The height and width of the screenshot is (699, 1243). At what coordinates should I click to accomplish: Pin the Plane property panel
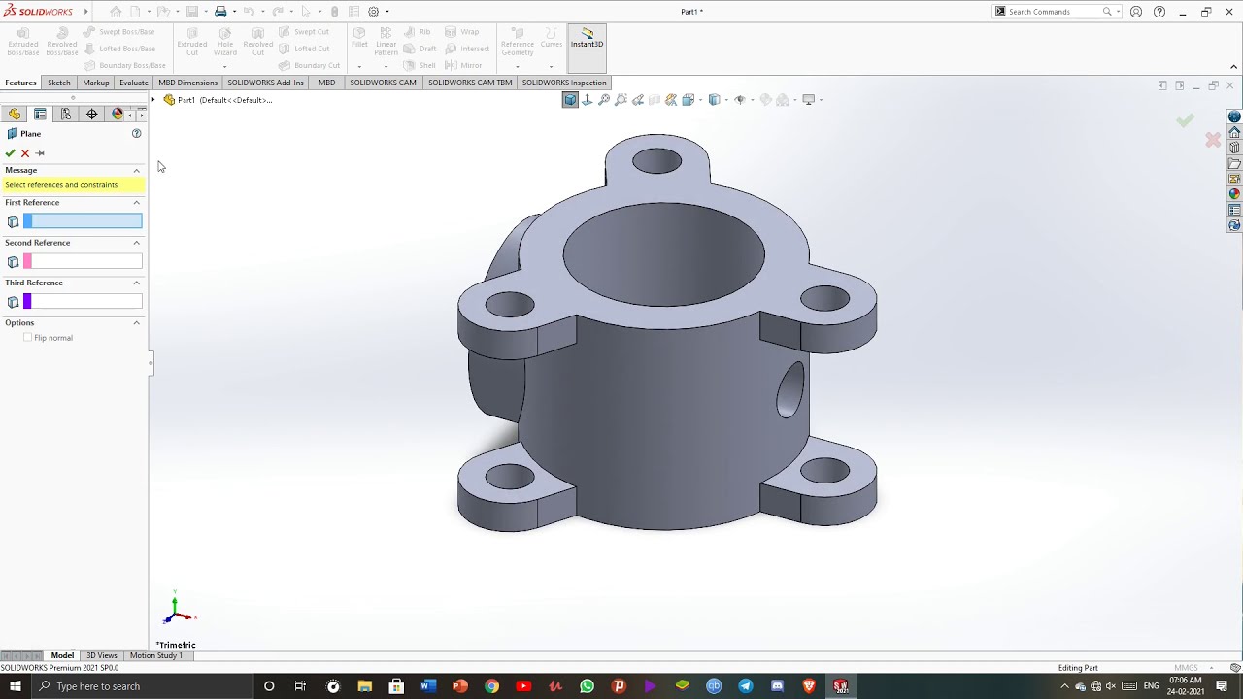coord(40,153)
